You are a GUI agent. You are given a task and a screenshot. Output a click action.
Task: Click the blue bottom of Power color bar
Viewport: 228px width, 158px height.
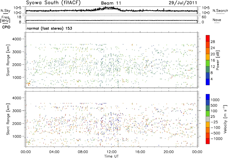click(x=208, y=82)
